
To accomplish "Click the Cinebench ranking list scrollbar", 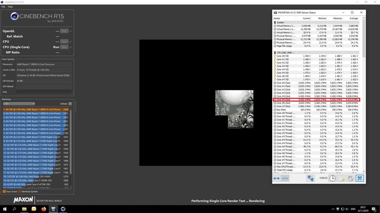I will (71, 147).
